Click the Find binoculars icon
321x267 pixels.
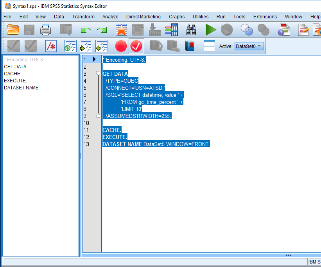point(191,30)
